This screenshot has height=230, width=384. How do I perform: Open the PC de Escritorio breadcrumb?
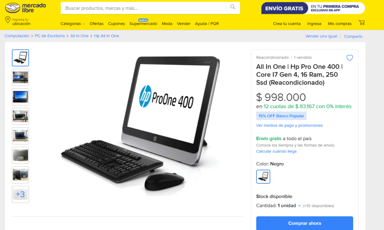[x=50, y=36]
